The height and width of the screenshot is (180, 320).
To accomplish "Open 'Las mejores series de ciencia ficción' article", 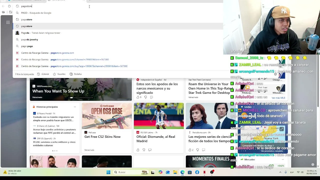I will (x=209, y=139).
